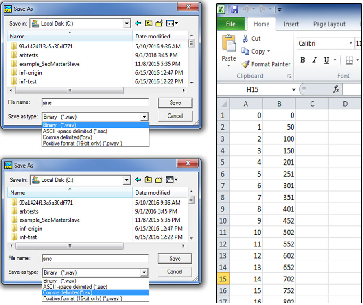Select the Format Painter brush
This screenshot has height=305, width=363.
click(x=245, y=64)
